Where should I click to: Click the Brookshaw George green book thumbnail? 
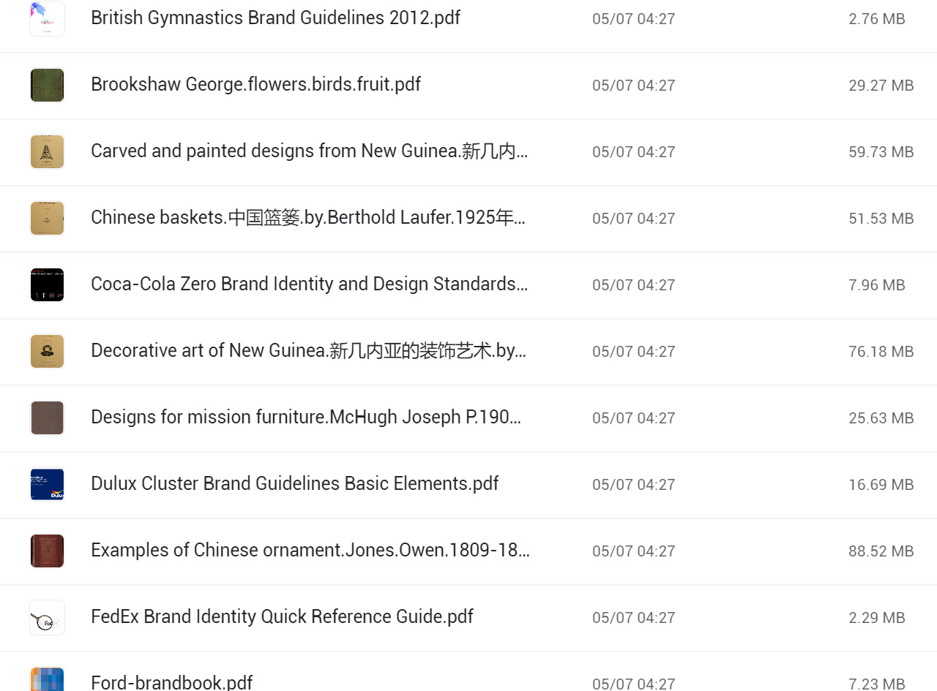[x=47, y=85]
